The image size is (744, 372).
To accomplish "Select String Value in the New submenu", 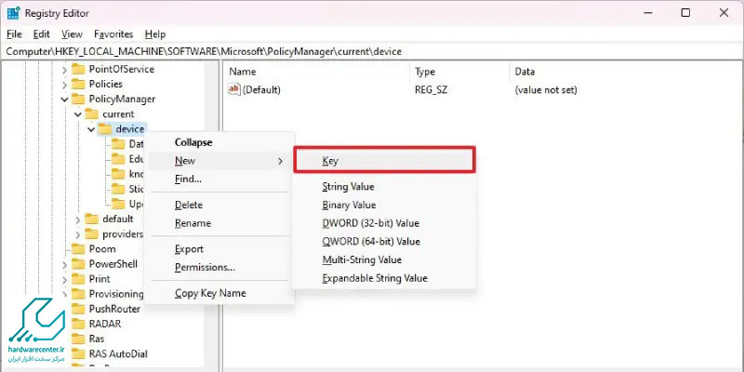I will click(x=384, y=187).
